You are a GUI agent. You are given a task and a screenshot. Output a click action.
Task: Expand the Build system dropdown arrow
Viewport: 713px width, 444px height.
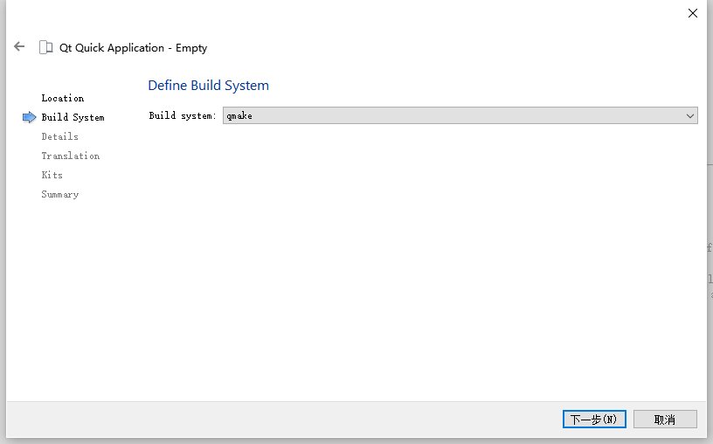pos(689,116)
